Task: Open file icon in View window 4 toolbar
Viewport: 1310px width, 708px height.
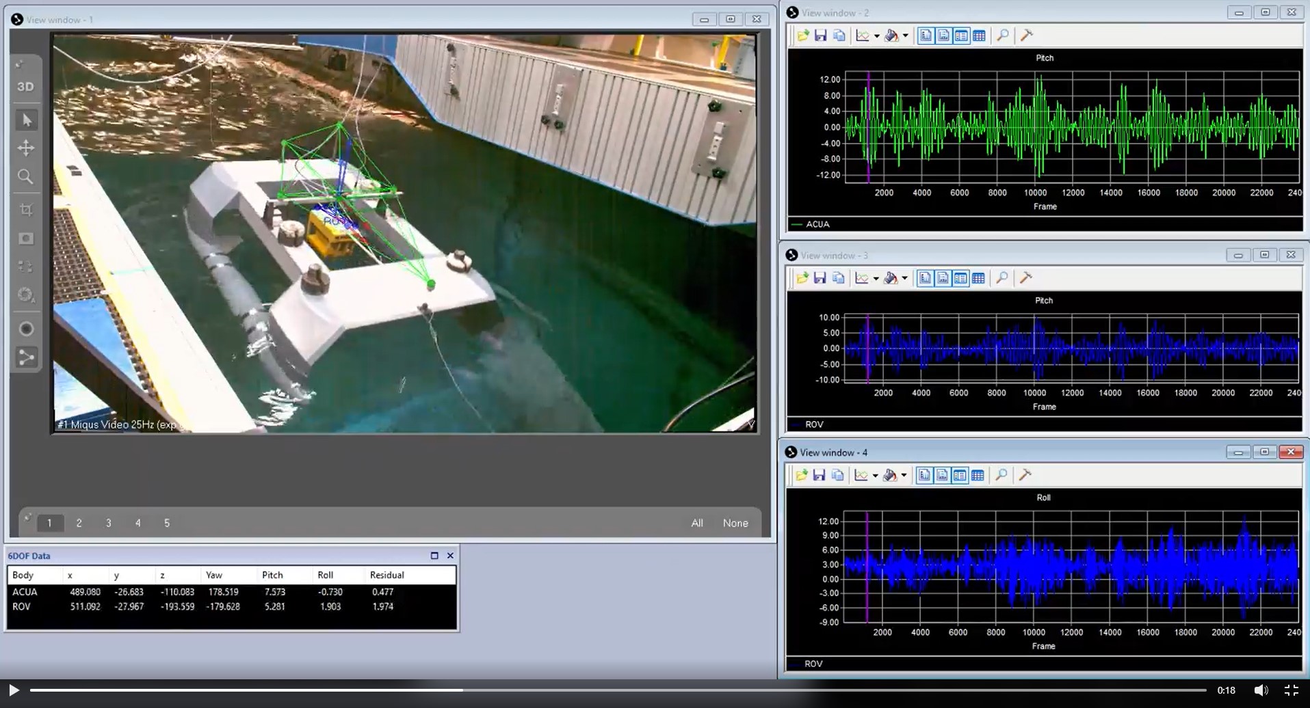Action: click(x=801, y=475)
